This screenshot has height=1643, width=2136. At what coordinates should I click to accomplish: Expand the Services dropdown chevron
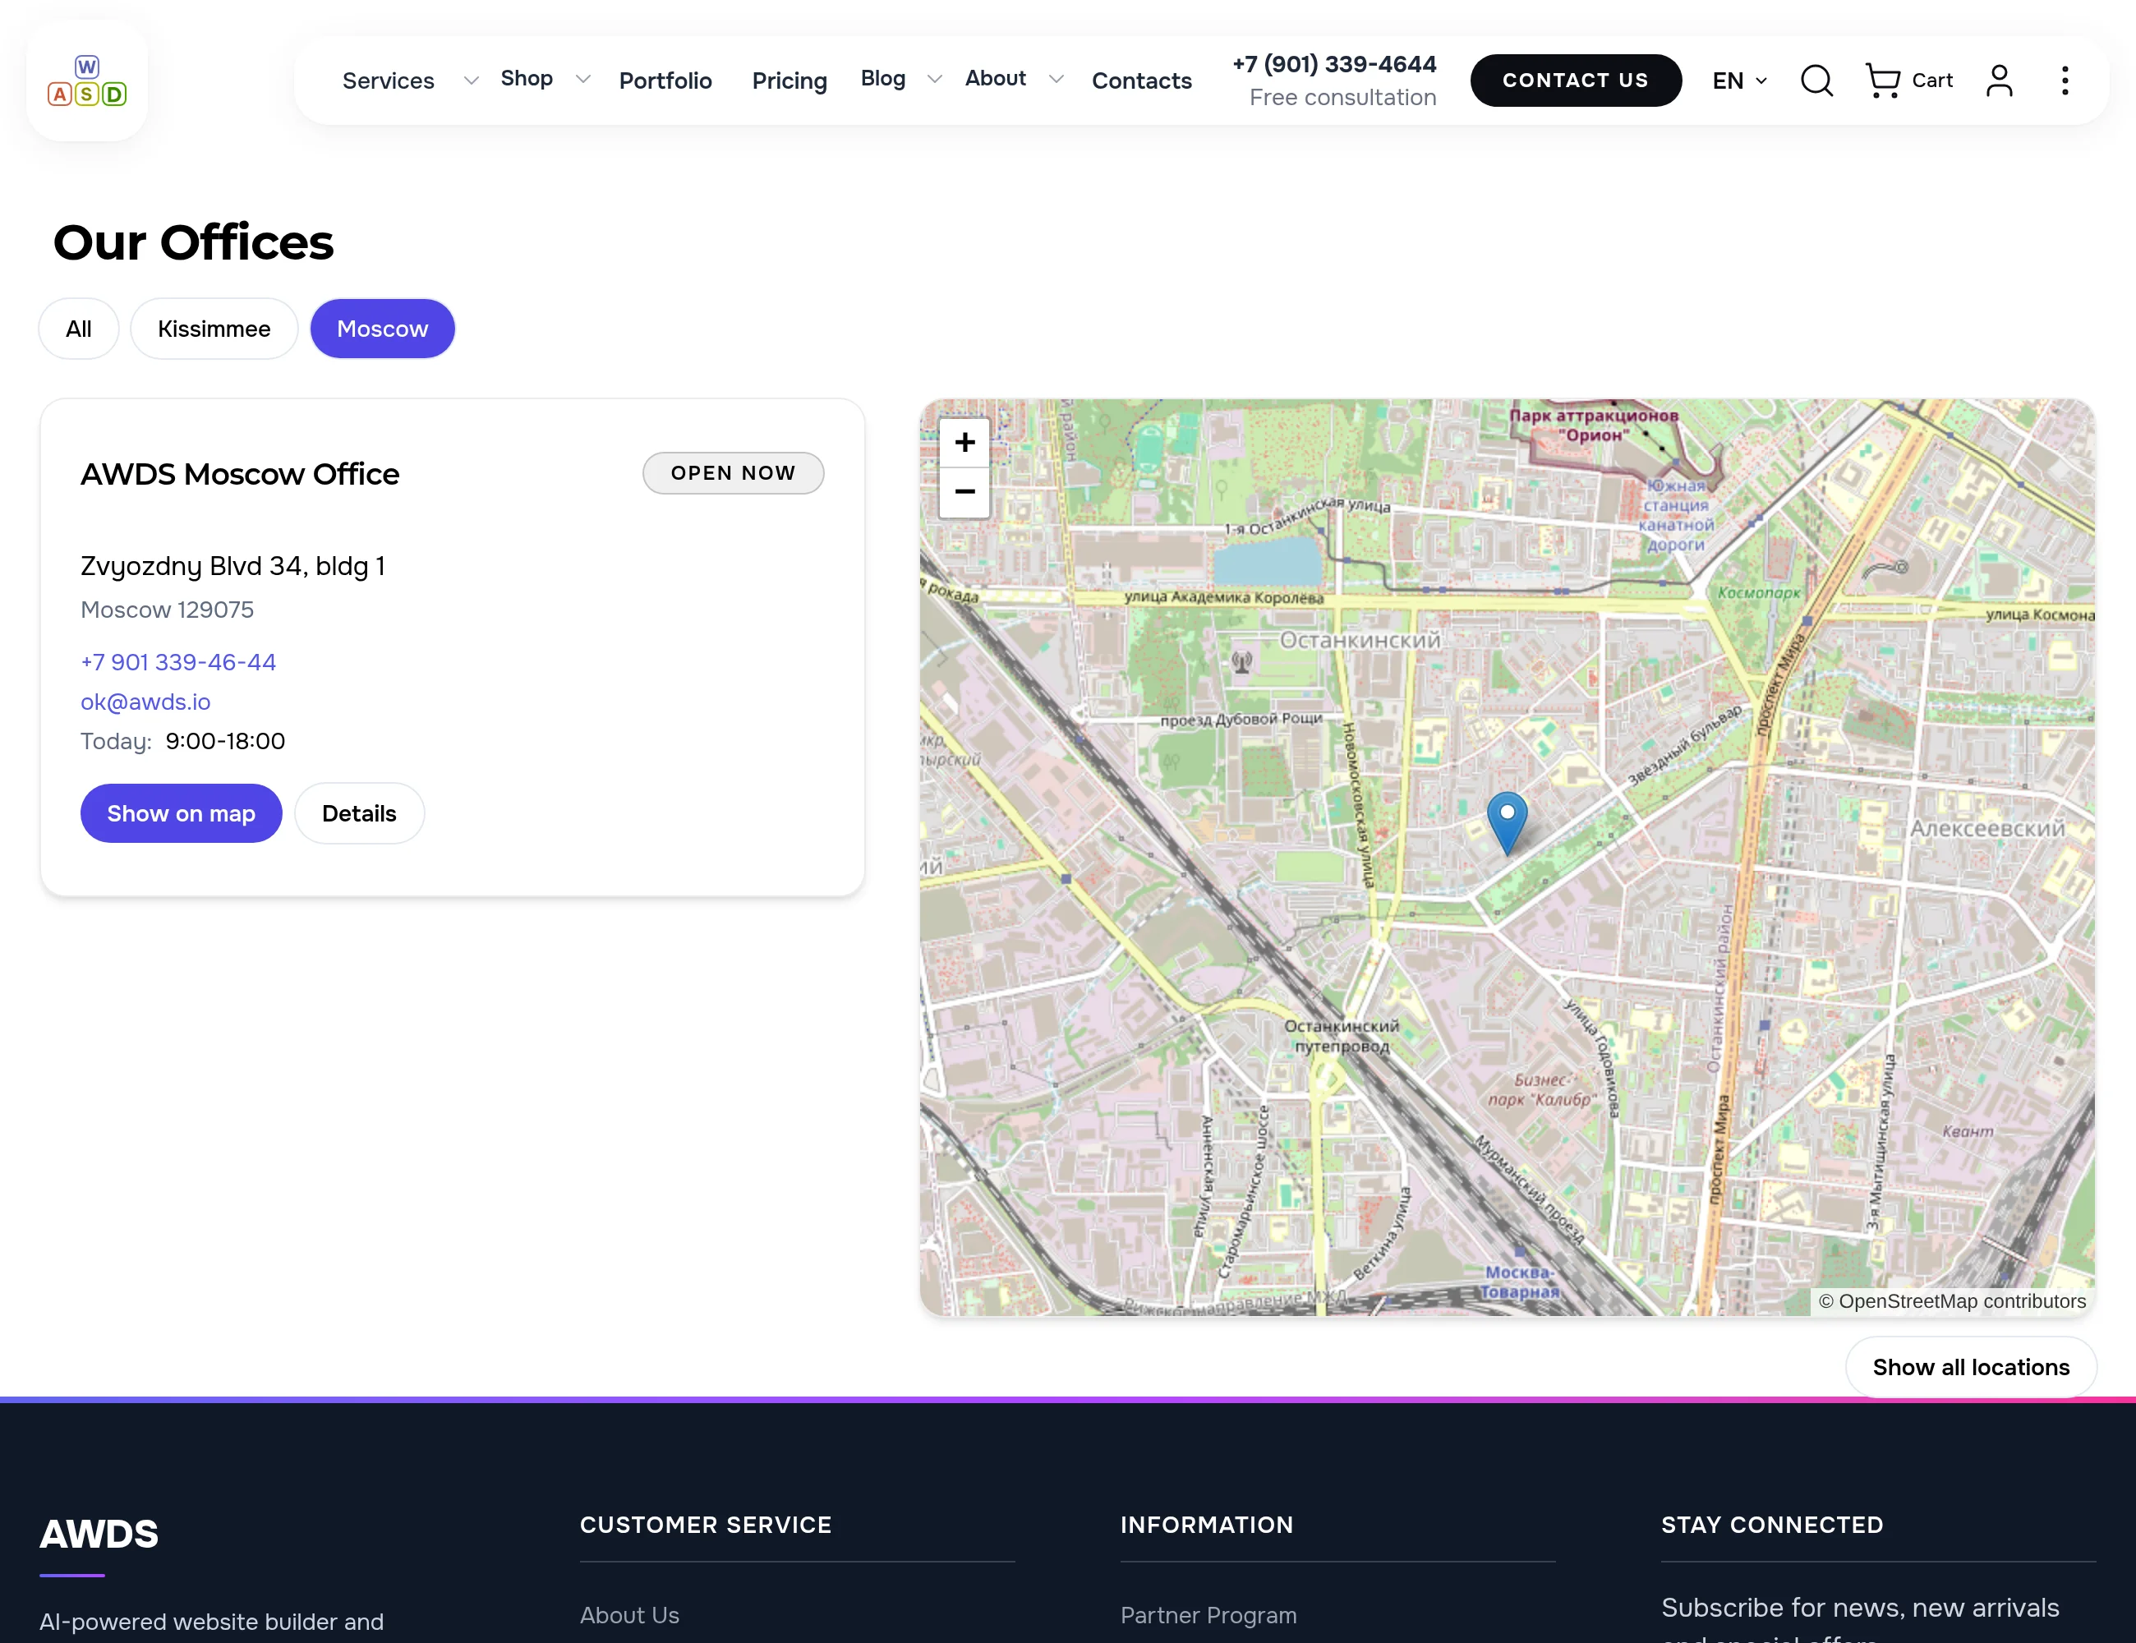point(471,81)
